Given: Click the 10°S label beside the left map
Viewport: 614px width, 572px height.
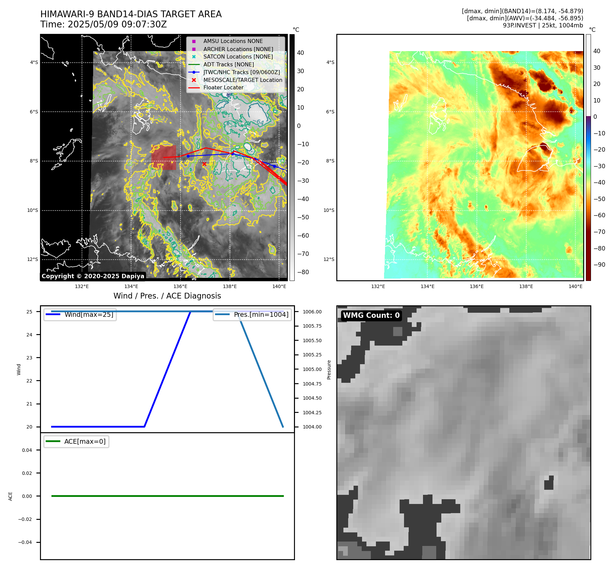Looking at the screenshot, I should 33,210.
